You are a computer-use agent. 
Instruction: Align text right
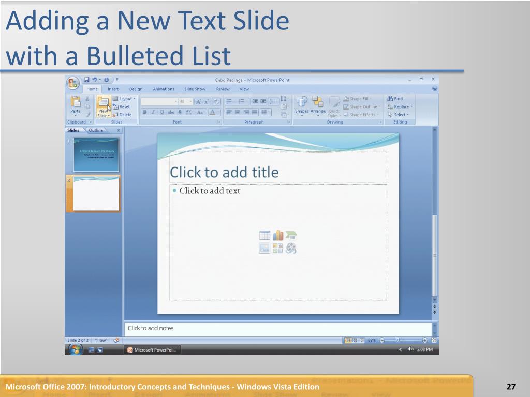point(246,112)
